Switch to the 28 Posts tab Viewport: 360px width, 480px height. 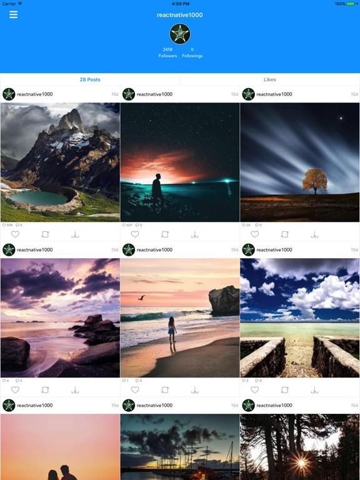(90, 79)
